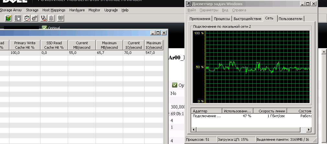Click the alarm clock performance monitor icon
This screenshot has width=327, height=144.
[x=27, y=18]
